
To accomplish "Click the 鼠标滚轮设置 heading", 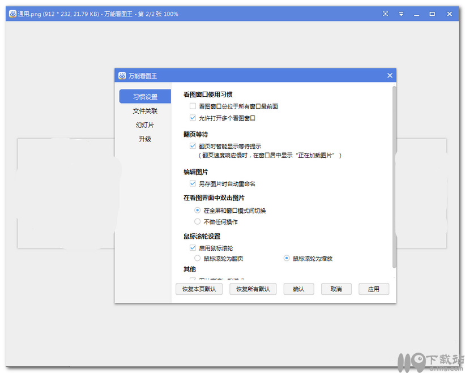I will click(202, 237).
